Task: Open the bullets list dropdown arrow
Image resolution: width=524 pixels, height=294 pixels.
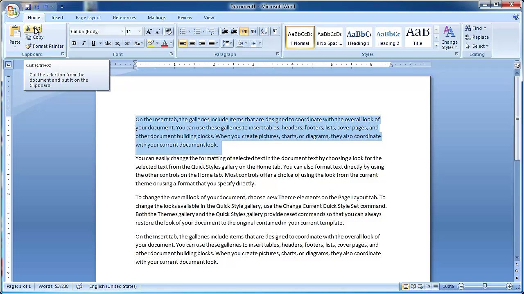Action: point(189,31)
